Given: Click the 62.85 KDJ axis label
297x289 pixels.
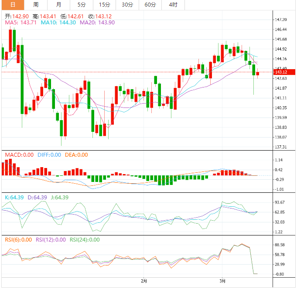Looking at the screenshot, I should point(280,212).
